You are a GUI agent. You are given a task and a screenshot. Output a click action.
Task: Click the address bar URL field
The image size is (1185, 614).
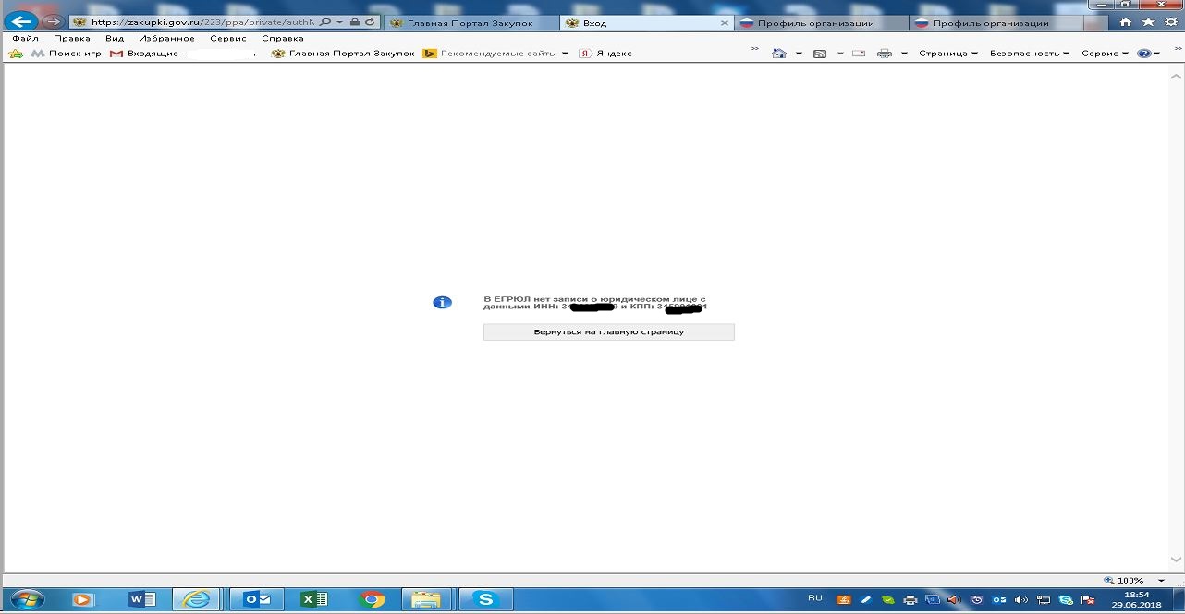[x=199, y=22]
